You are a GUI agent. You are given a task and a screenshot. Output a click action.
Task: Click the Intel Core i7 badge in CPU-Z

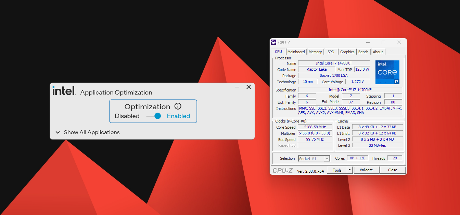[387, 72]
